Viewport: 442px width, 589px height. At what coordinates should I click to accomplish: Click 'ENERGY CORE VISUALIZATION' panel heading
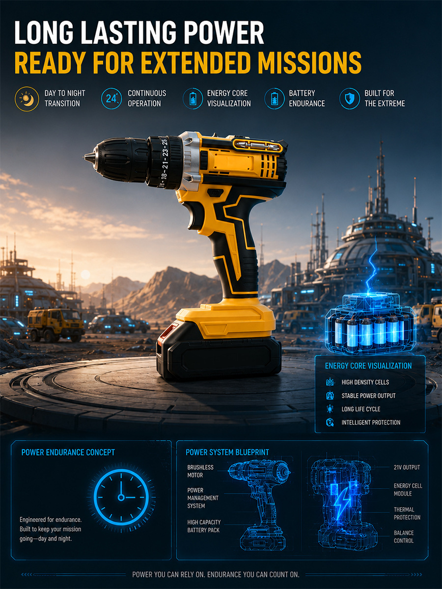368,366
